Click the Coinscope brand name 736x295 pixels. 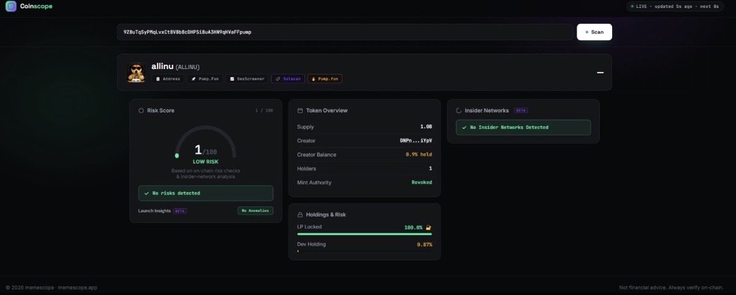(36, 6)
